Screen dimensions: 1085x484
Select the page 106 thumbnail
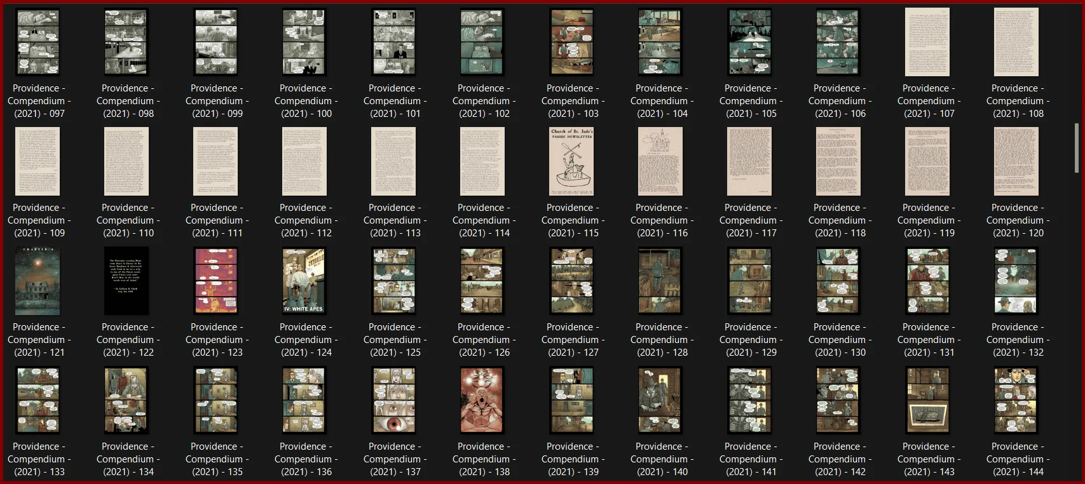(838, 42)
